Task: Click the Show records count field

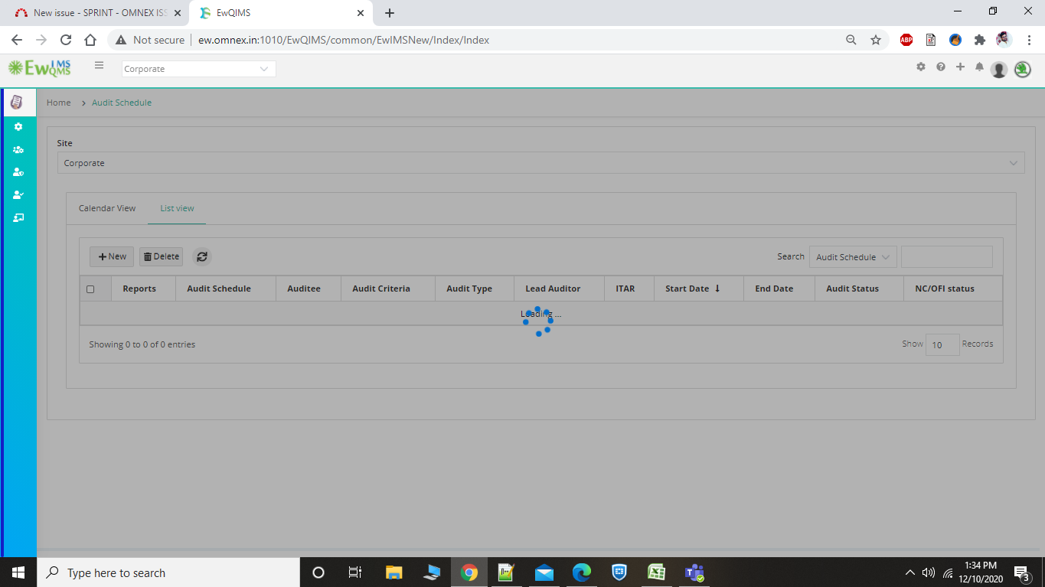Action: coord(942,345)
